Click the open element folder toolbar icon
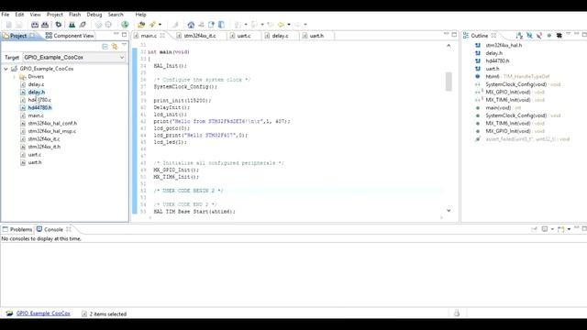Screen dimensions: 587x330 tap(141, 25)
